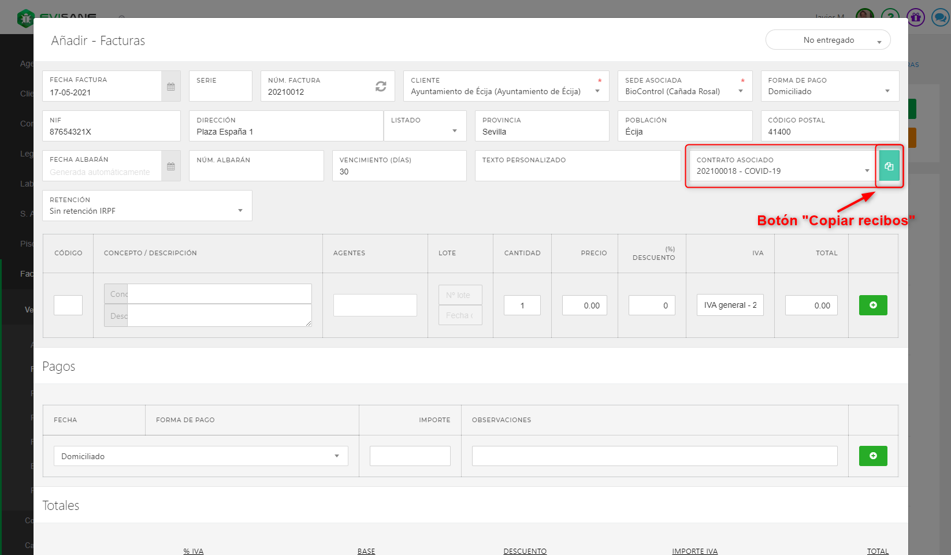The image size is (951, 555).
Task: Refresh the invoice number
Action: (381, 86)
